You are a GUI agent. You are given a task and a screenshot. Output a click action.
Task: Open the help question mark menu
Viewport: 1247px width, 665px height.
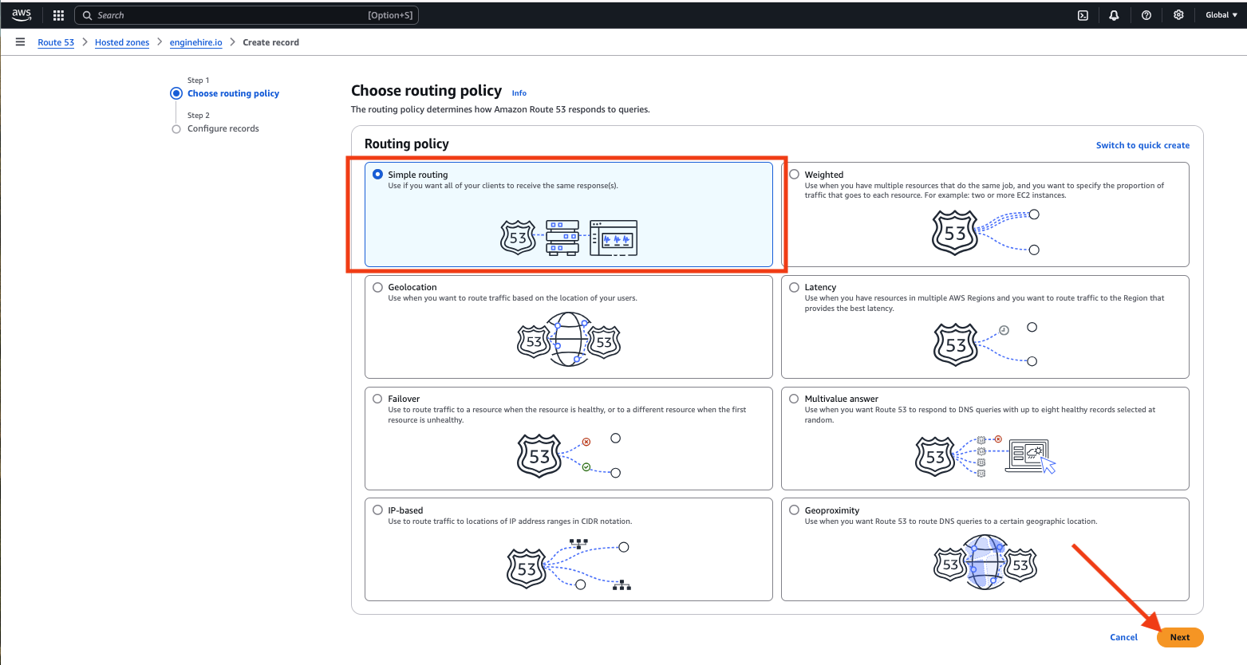tap(1146, 15)
